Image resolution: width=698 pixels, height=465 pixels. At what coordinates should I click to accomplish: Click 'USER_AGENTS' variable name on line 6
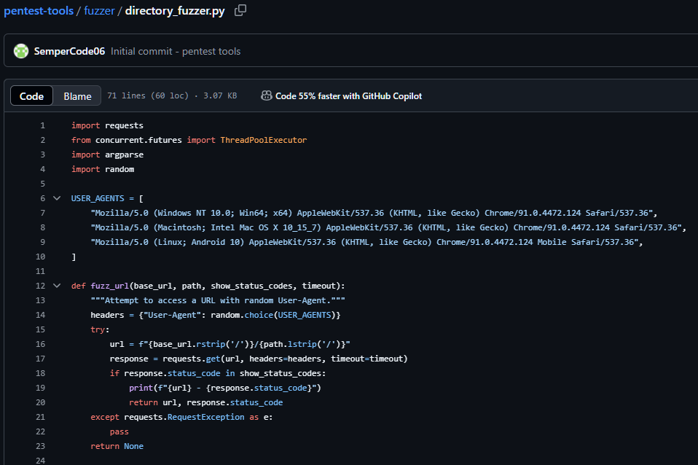98,198
